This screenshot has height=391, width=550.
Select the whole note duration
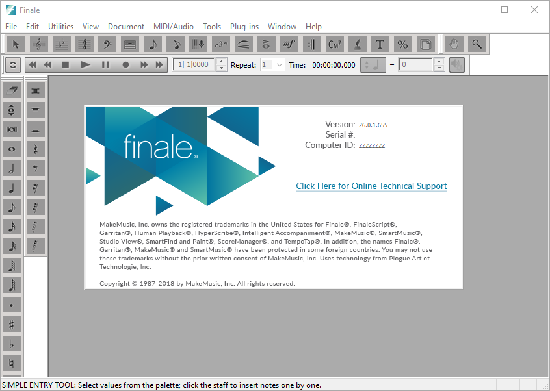click(x=12, y=149)
